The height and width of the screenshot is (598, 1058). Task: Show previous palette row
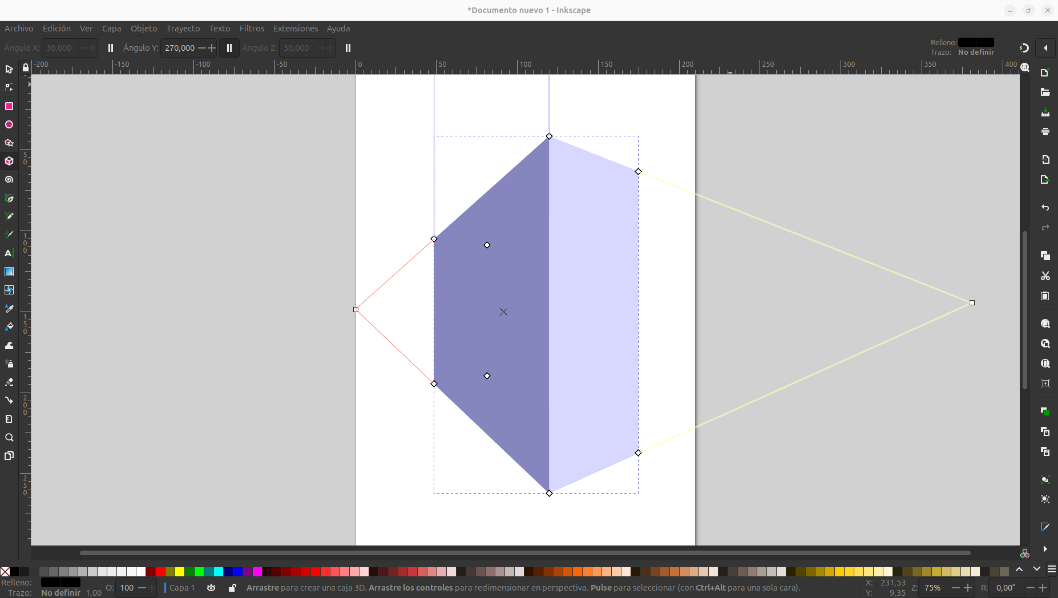(1019, 569)
